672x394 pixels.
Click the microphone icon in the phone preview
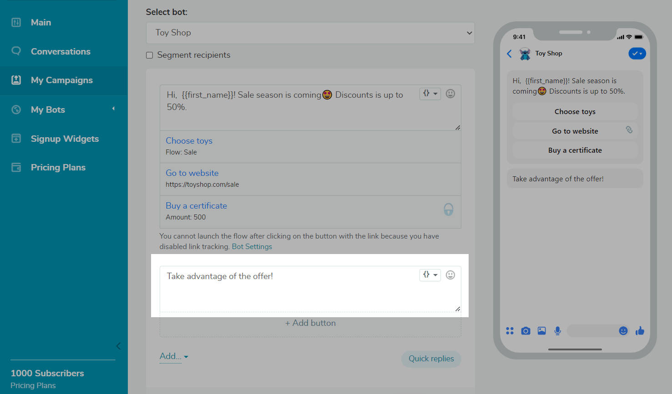point(557,331)
